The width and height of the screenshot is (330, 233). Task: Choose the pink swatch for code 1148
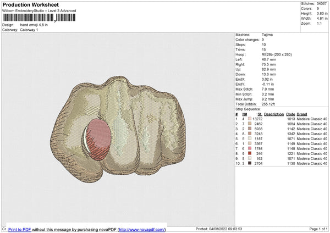(250, 148)
